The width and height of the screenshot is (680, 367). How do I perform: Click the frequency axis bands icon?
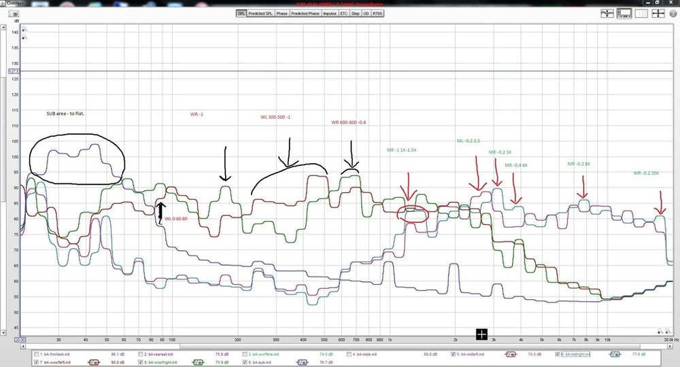coord(641,14)
